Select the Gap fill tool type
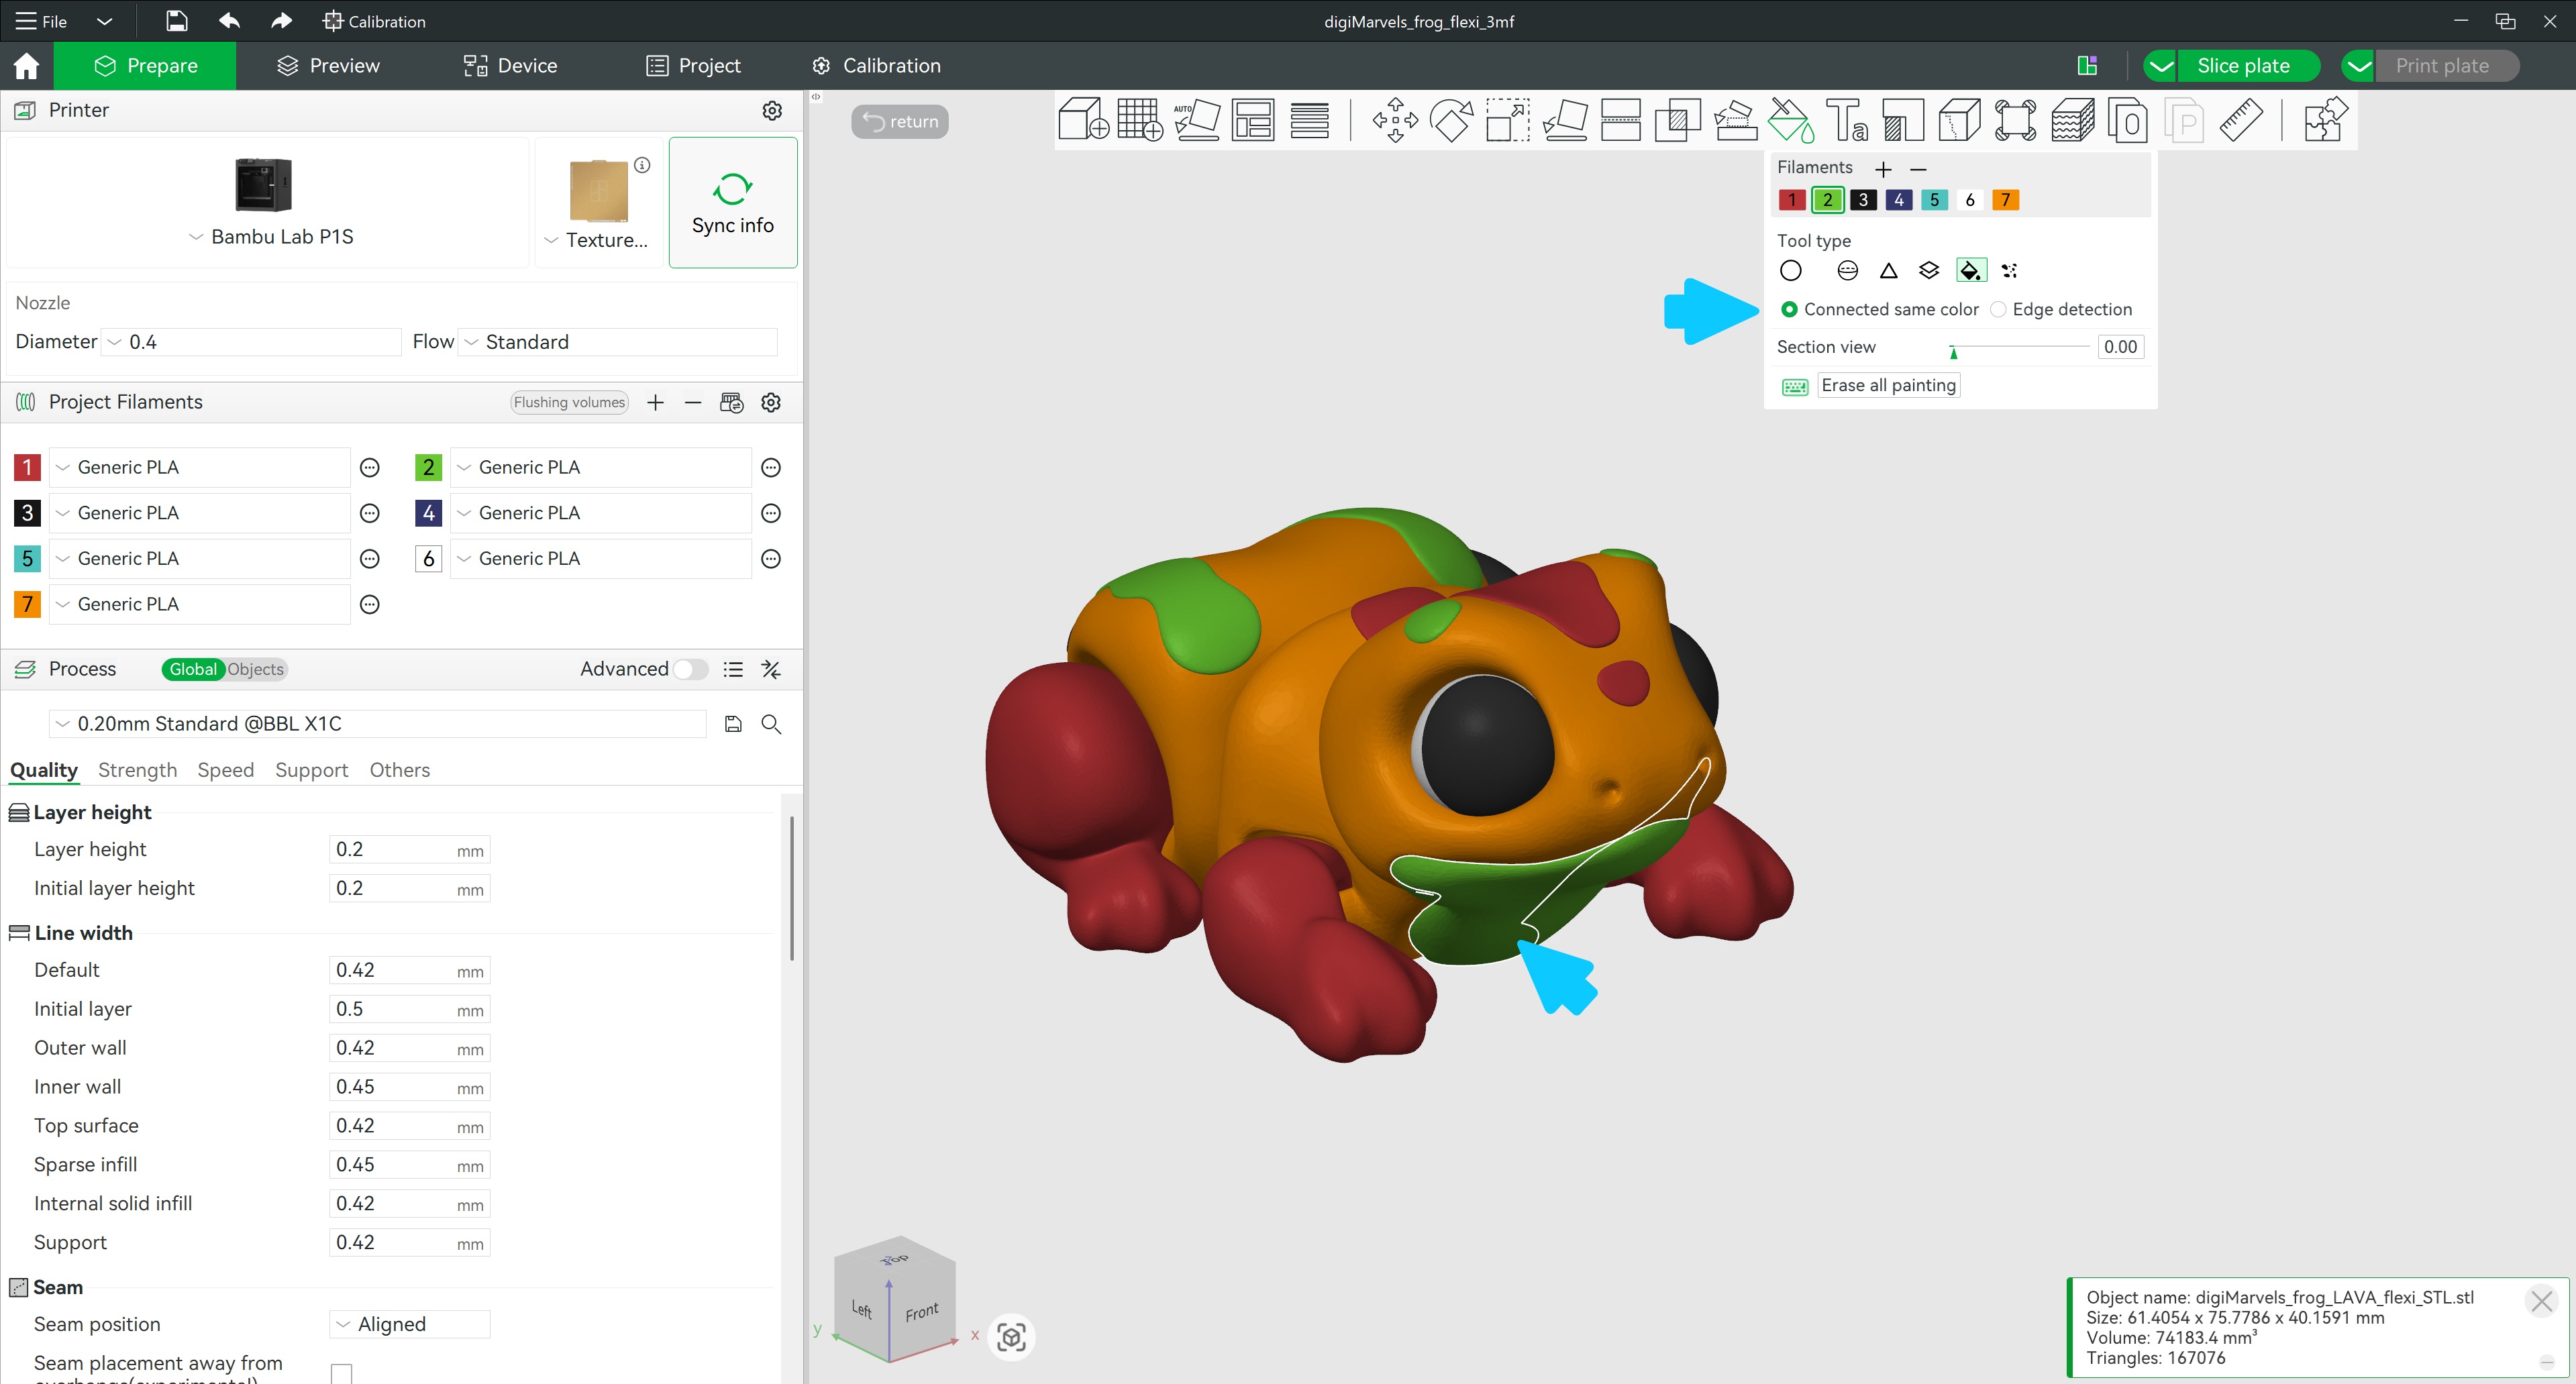This screenshot has height=1384, width=2576. click(x=2010, y=271)
